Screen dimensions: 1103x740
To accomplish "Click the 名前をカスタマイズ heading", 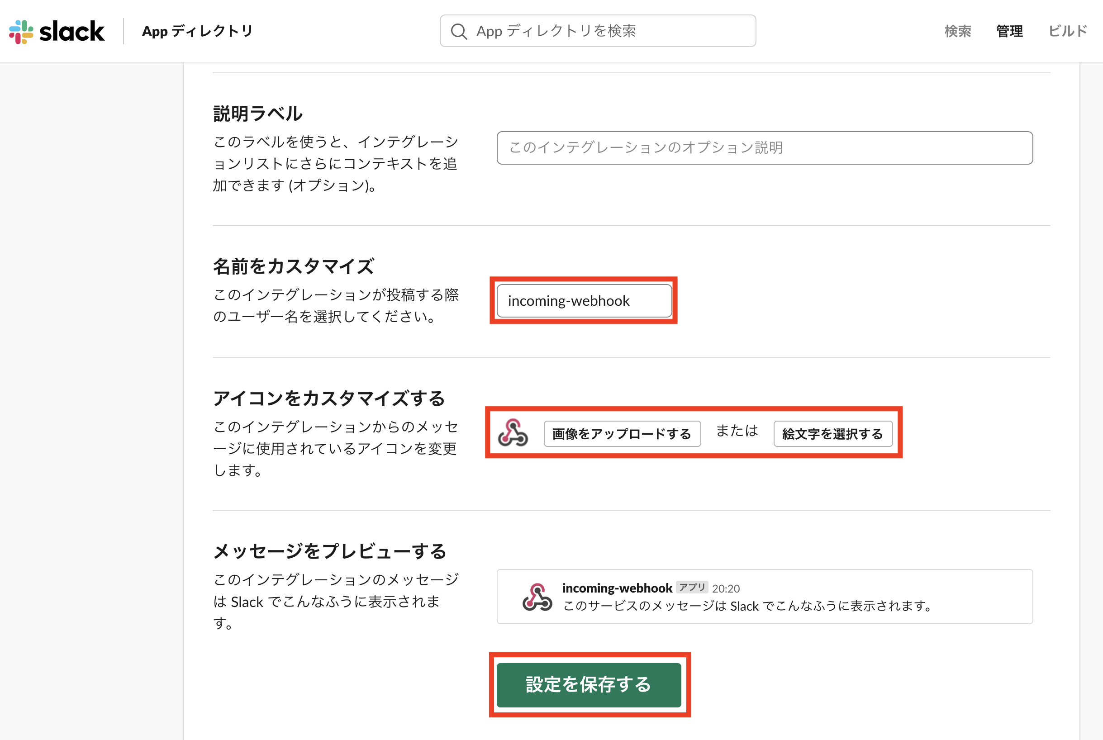I will [293, 266].
